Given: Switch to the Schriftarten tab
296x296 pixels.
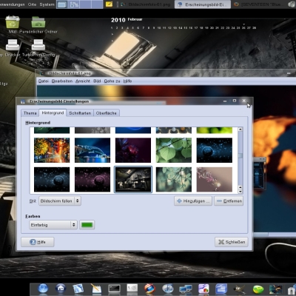Looking at the screenshot, I should point(80,113).
